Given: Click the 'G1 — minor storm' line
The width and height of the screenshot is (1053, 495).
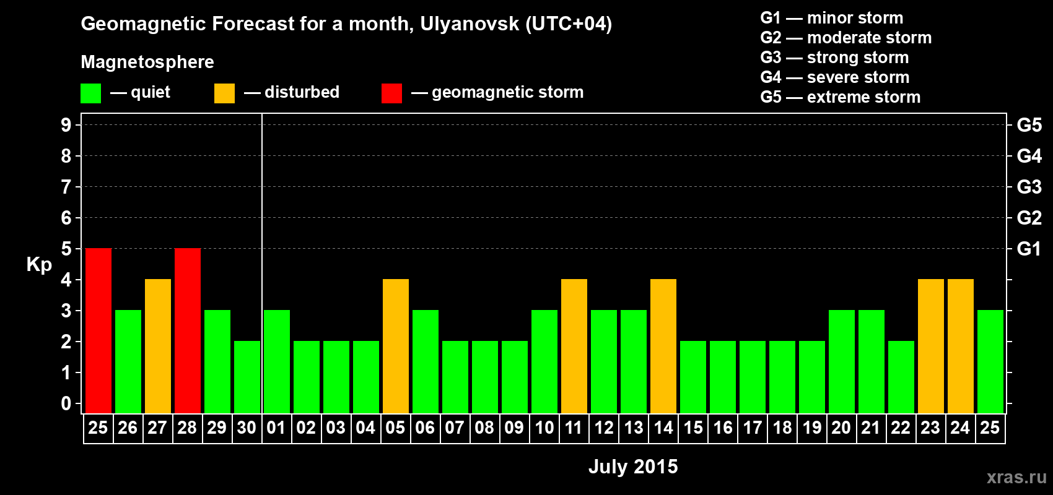Looking at the screenshot, I should (x=831, y=18).
